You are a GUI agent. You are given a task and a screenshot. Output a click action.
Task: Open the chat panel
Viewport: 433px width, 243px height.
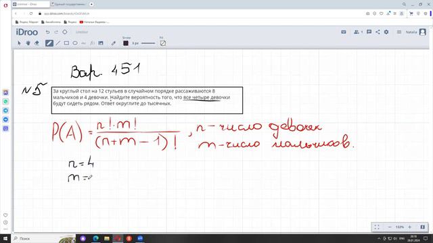click(x=369, y=32)
